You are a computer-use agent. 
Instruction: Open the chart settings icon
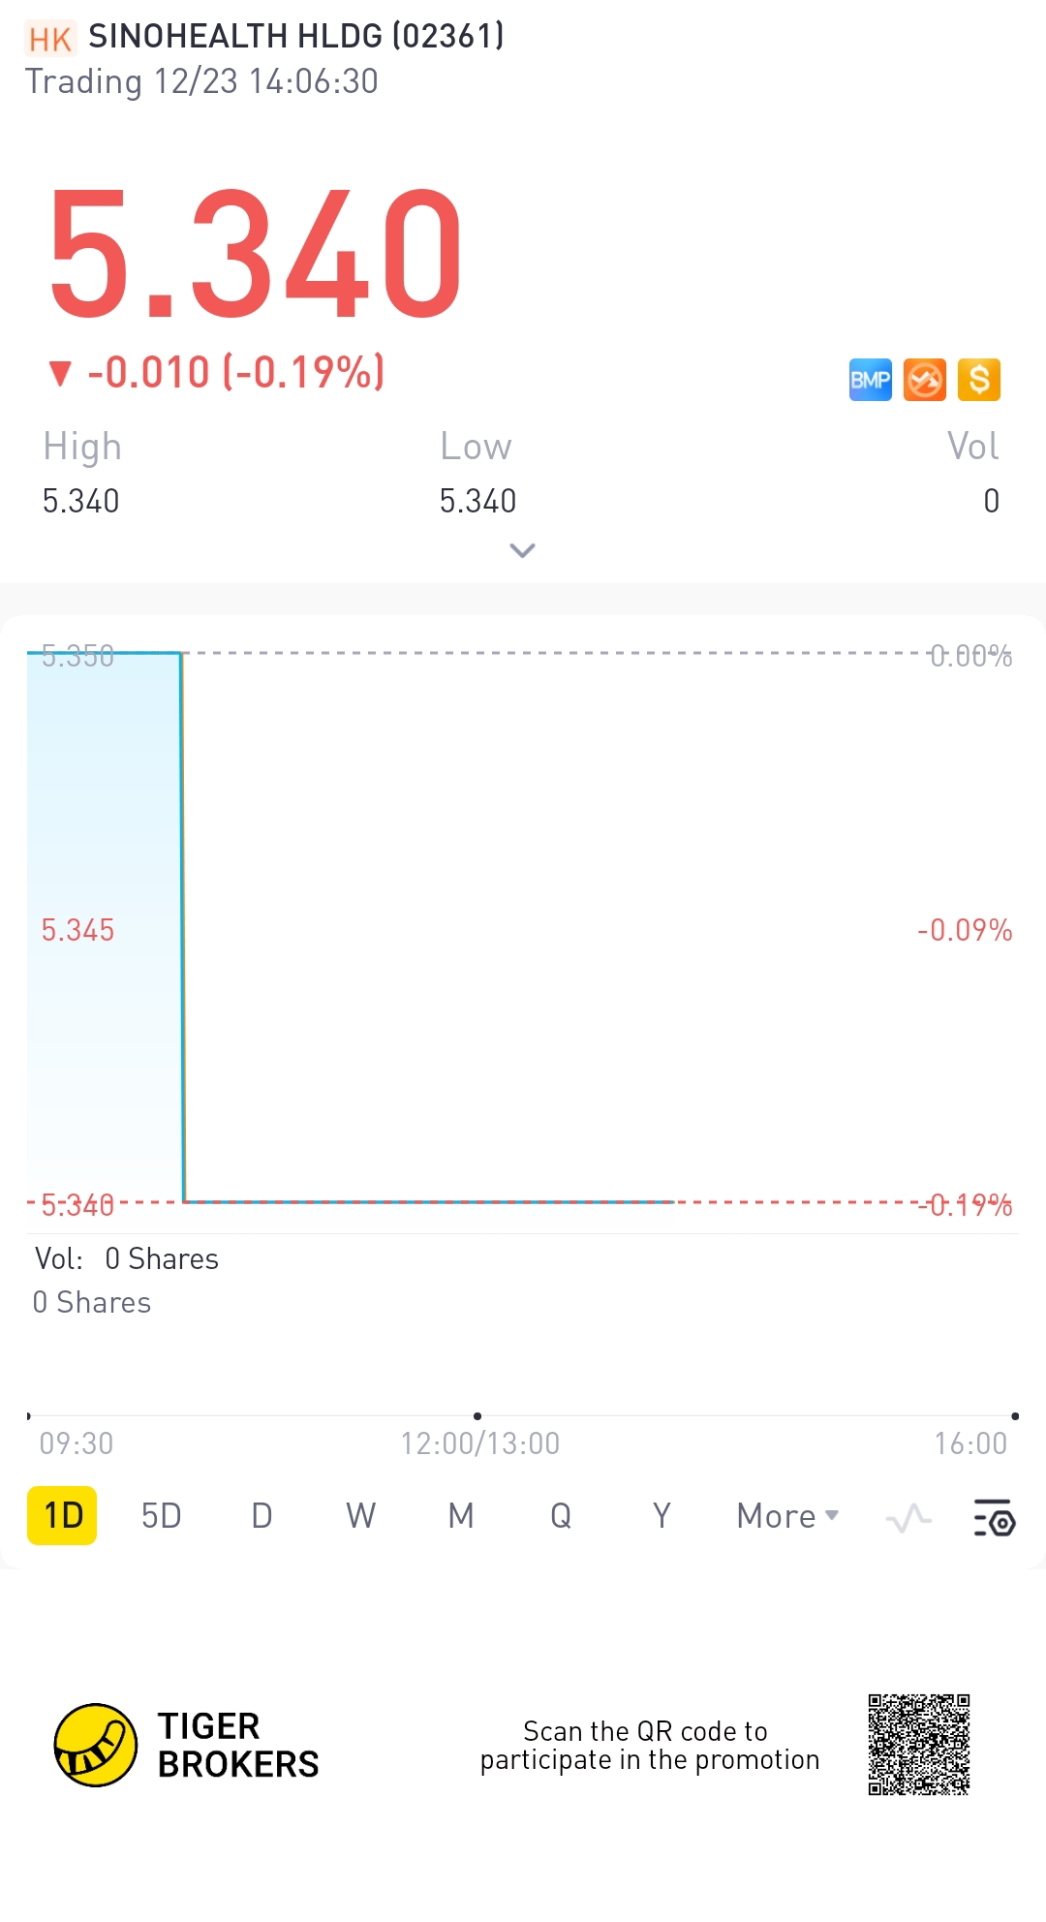(994, 1517)
